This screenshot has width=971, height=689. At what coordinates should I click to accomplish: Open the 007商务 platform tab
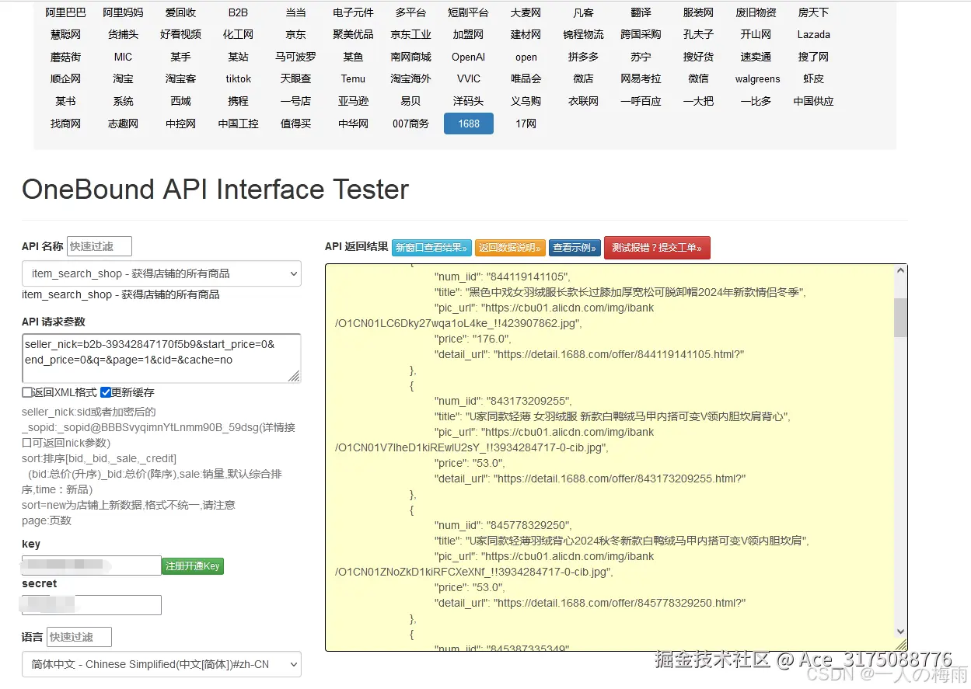tap(410, 124)
